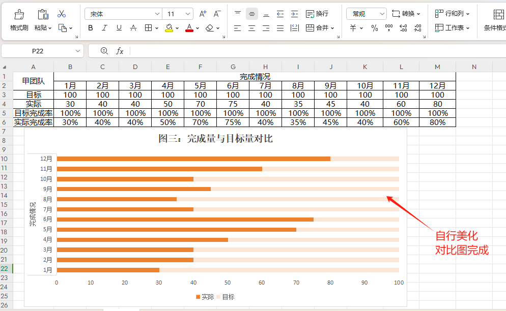Open copy options dropdown arrow

click(x=71, y=28)
